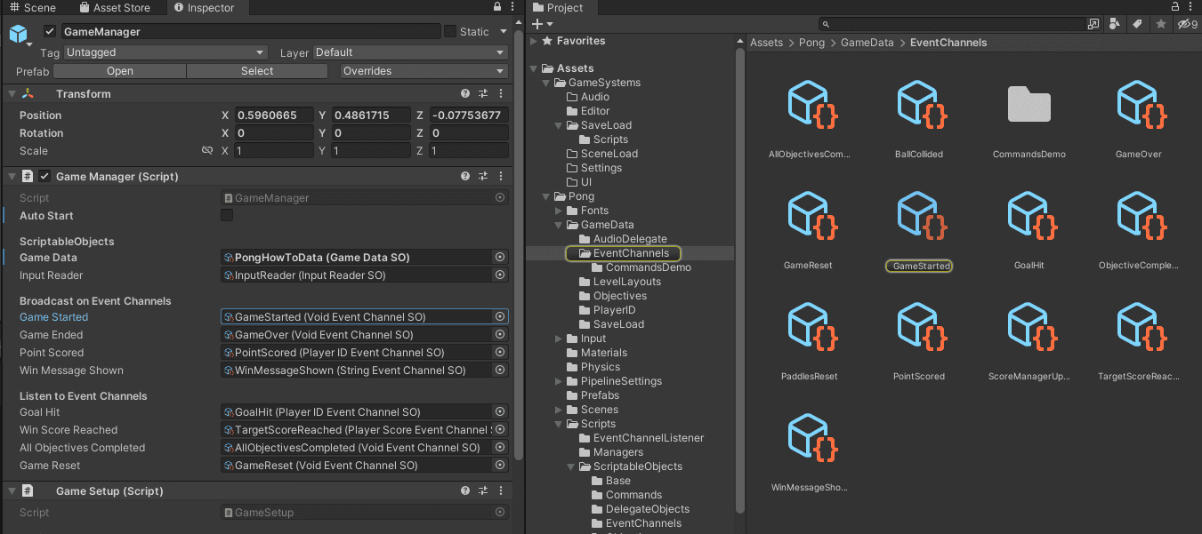The width and height of the screenshot is (1202, 534).
Task: Open the BallCollided event channel asset
Action: [x=919, y=106]
